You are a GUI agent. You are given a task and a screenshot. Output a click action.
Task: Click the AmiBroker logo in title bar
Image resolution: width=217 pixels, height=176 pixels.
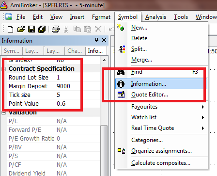point(3,5)
